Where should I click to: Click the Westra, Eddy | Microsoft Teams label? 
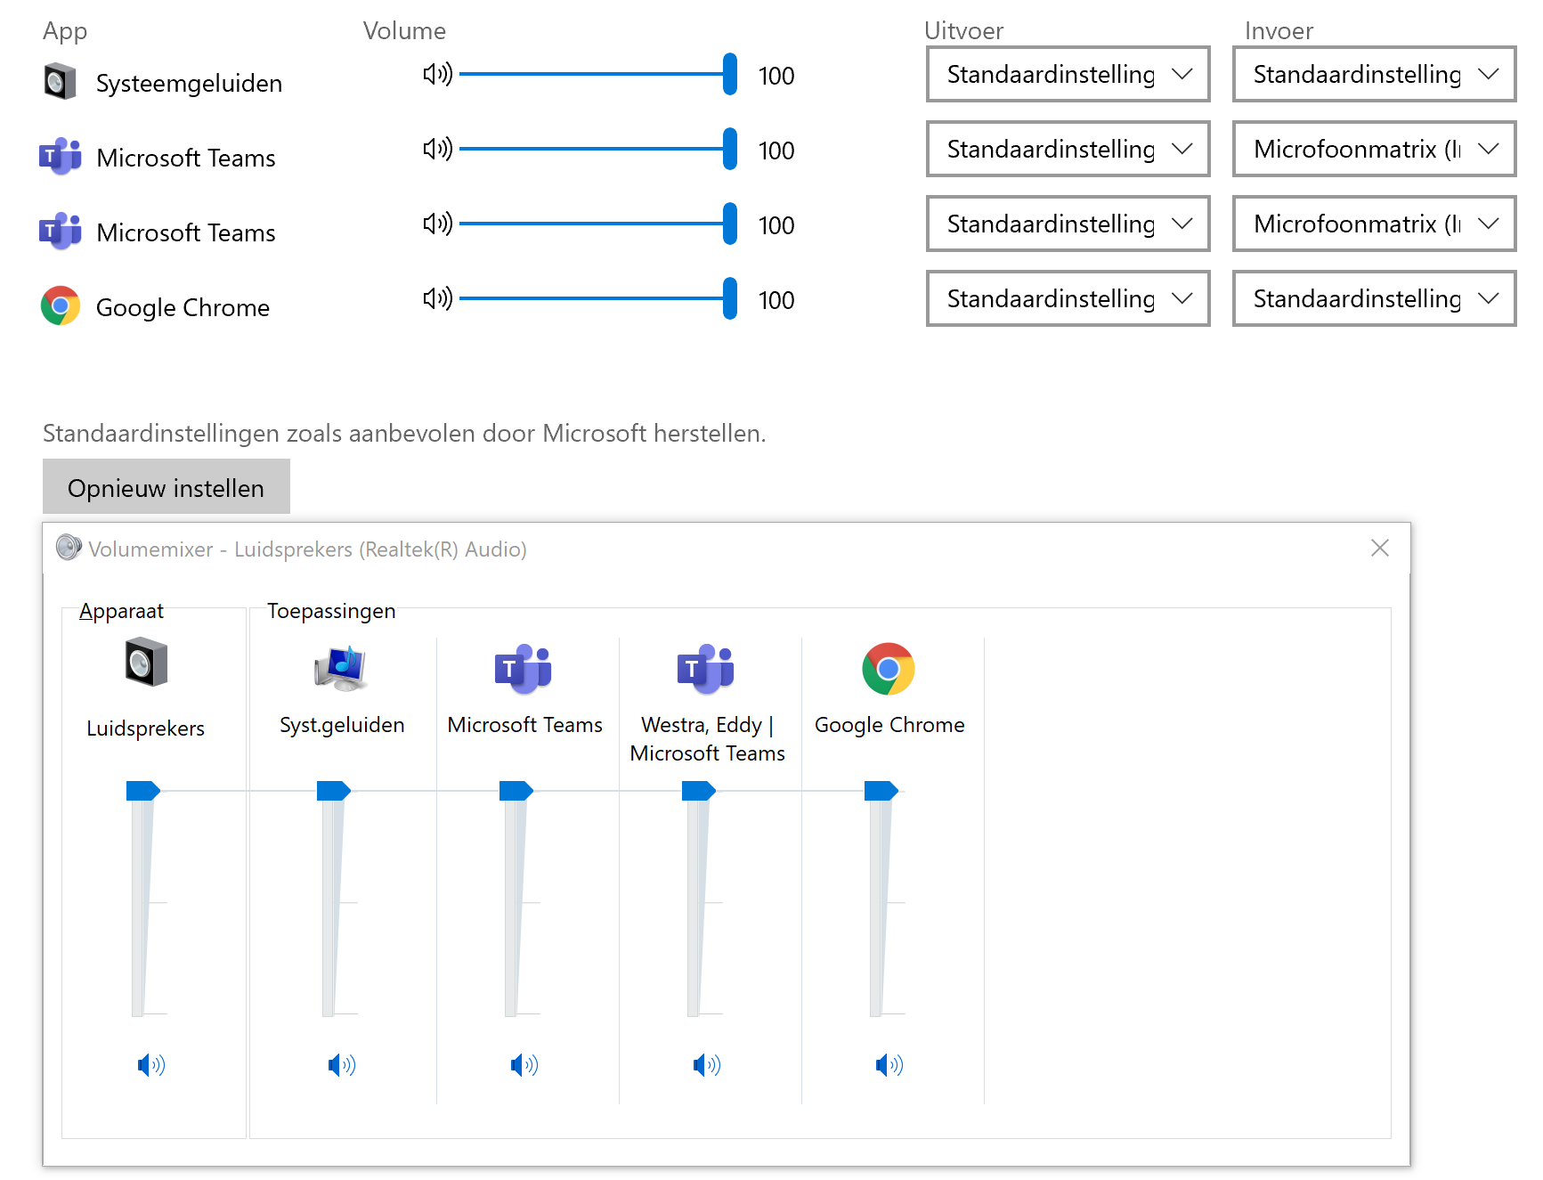(x=708, y=739)
